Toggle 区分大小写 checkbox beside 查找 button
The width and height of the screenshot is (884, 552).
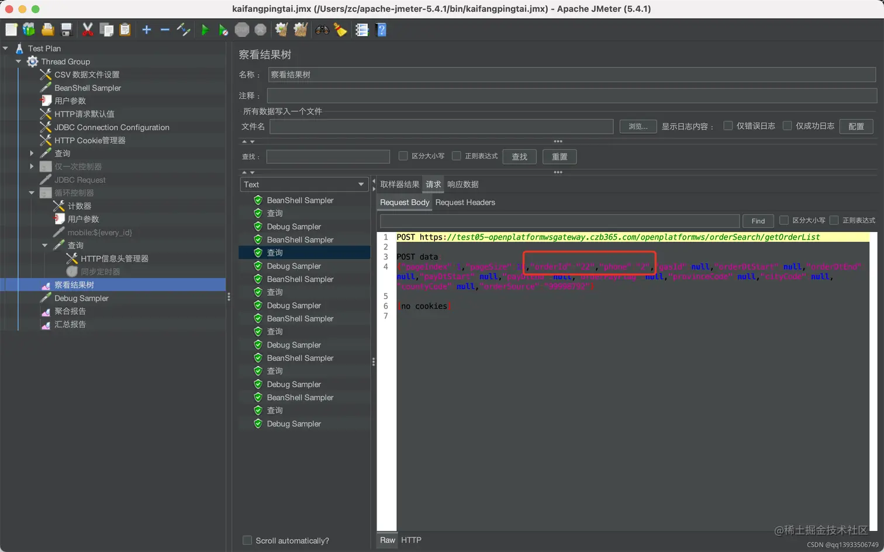point(403,156)
